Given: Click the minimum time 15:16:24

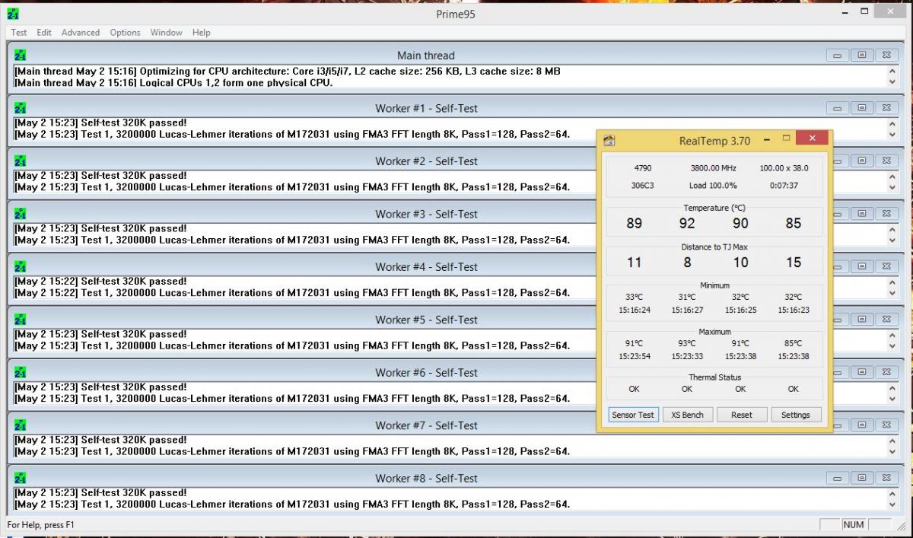Looking at the screenshot, I should [635, 310].
